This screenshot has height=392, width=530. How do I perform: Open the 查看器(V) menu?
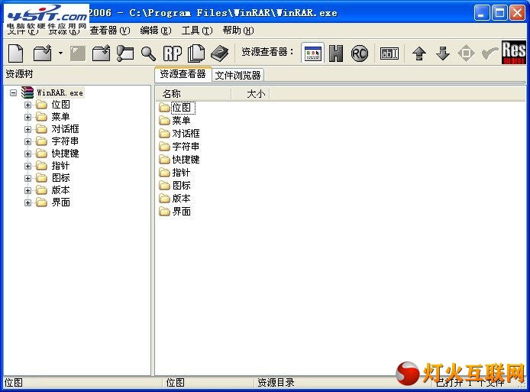110,31
